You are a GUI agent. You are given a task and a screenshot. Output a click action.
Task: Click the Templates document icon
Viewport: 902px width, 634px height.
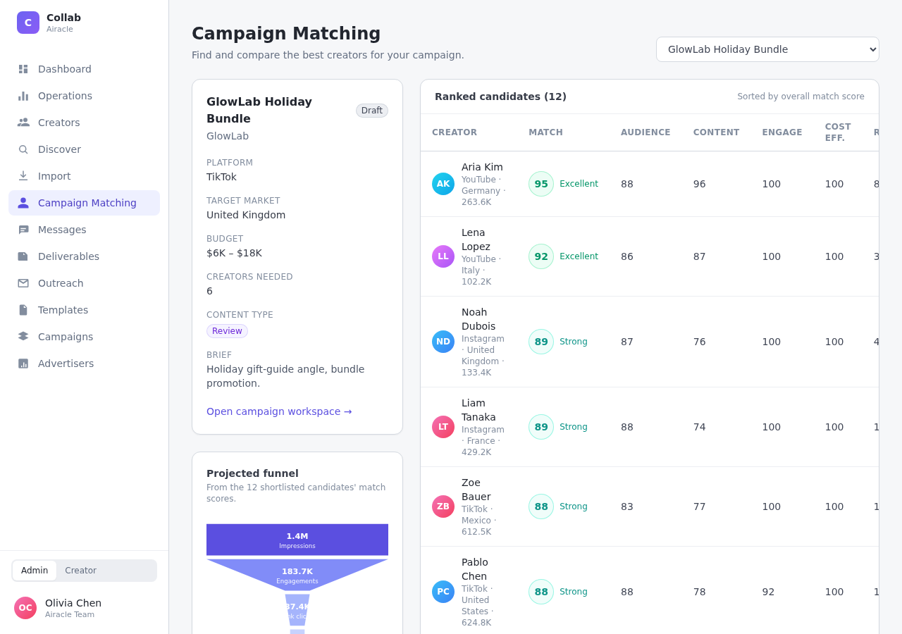pos(23,310)
